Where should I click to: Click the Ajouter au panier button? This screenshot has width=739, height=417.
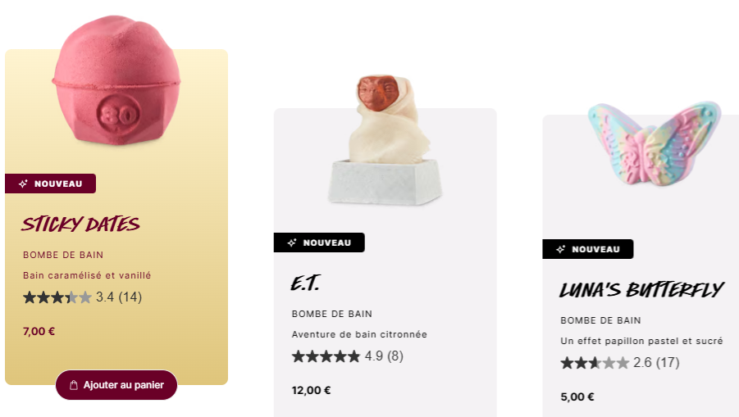[116, 385]
